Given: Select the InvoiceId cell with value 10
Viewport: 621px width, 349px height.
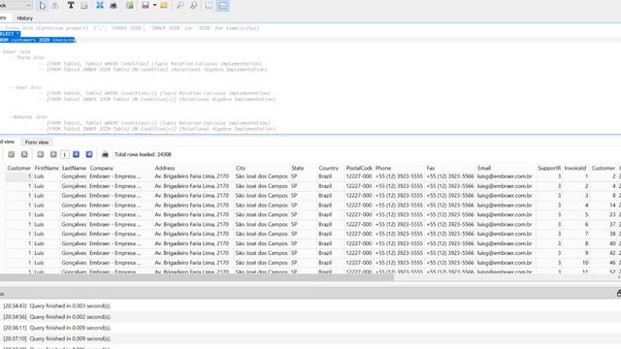Looking at the screenshot, I should (x=576, y=263).
